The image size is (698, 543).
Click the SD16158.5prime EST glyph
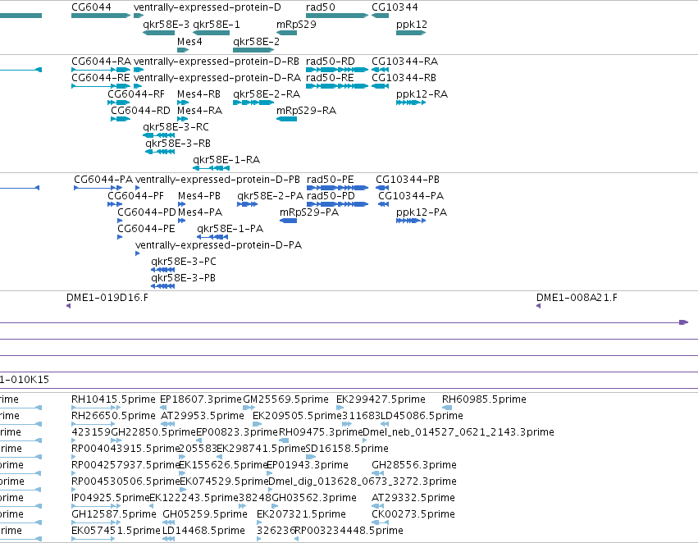[311, 457]
